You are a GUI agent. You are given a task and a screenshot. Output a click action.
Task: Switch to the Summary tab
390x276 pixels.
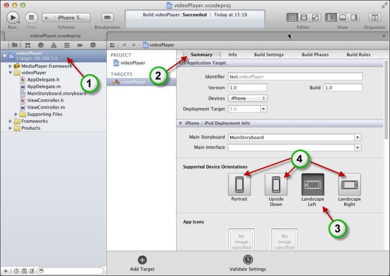pyautogui.click(x=202, y=55)
